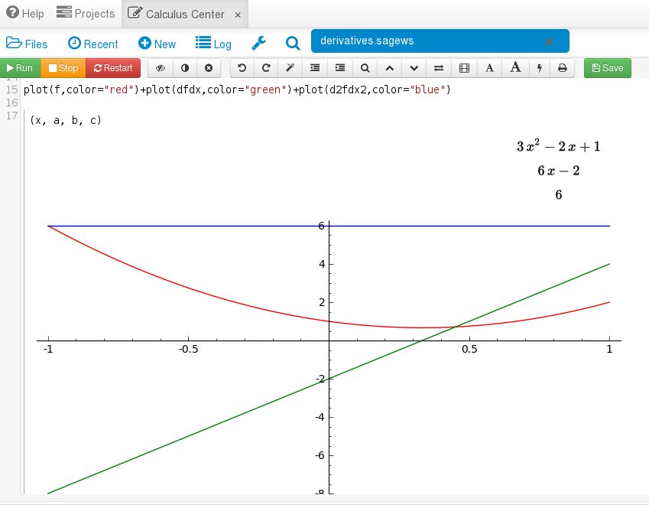The image size is (649, 505).
Task: Click the delete output circle-x icon
Action: pos(208,68)
